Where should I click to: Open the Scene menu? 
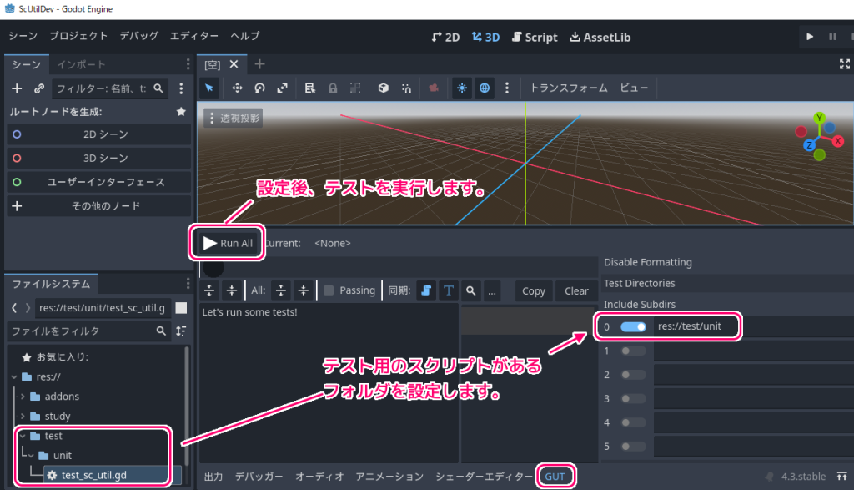tap(23, 36)
